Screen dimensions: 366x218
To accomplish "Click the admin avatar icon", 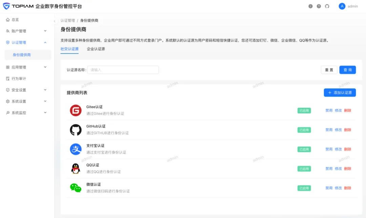I will click(342, 6).
